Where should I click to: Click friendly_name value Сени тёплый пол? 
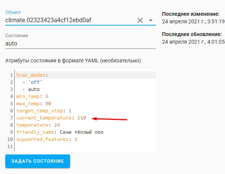click(x=81, y=132)
